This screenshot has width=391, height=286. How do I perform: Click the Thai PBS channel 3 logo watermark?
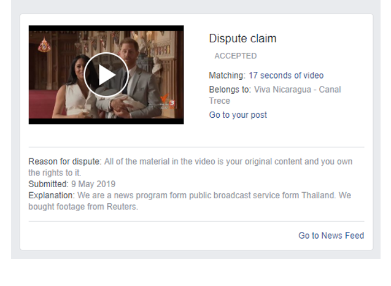pyautogui.click(x=168, y=101)
